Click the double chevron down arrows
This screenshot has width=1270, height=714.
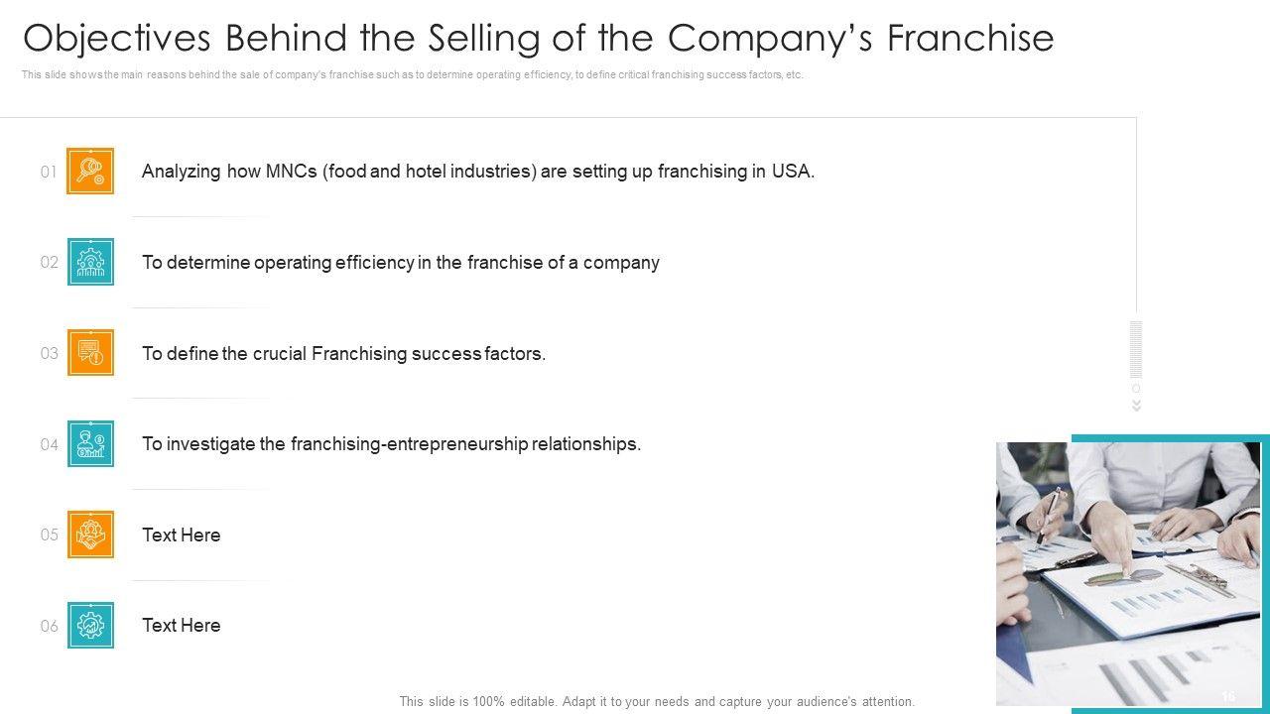1137,405
